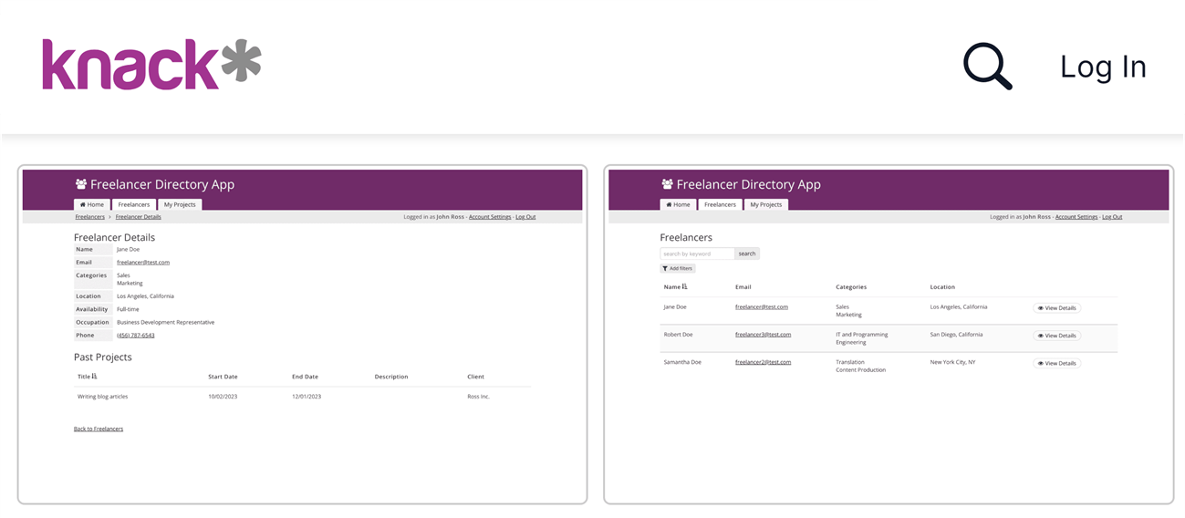Sort Past Projects by Title icon
The image size is (1185, 518).
[x=94, y=376]
